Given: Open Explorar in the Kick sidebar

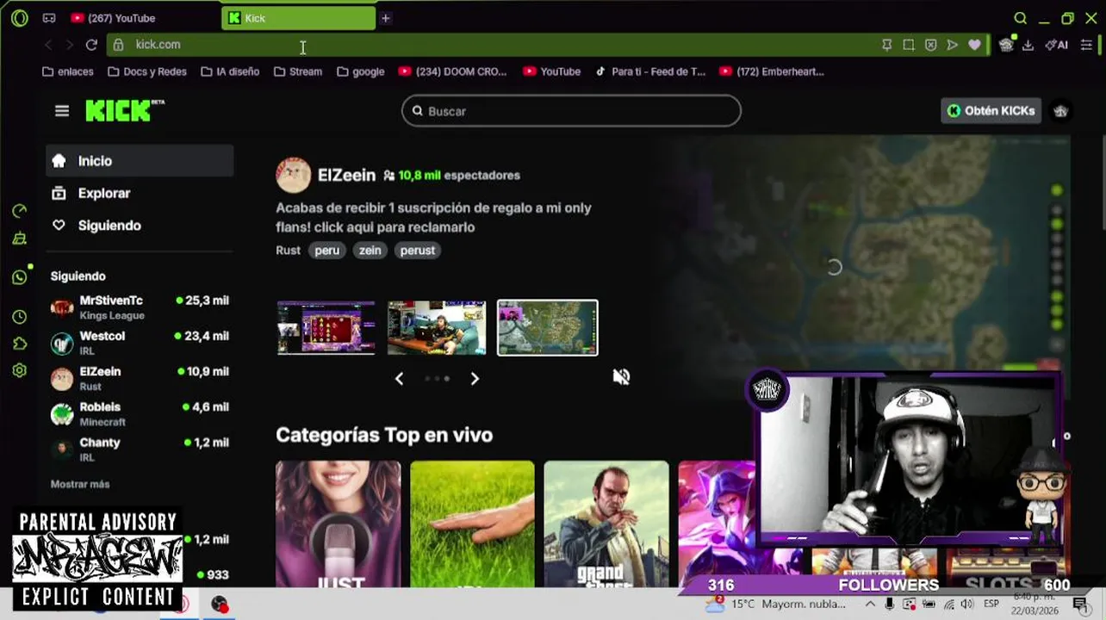Looking at the screenshot, I should coord(140,194).
